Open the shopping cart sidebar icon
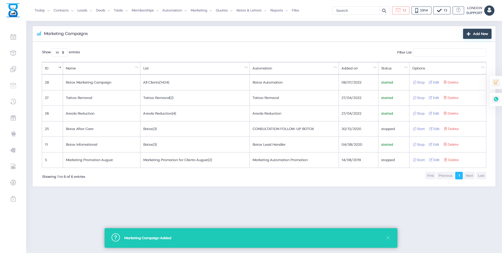The height and width of the screenshot is (253, 502). click(x=13, y=134)
